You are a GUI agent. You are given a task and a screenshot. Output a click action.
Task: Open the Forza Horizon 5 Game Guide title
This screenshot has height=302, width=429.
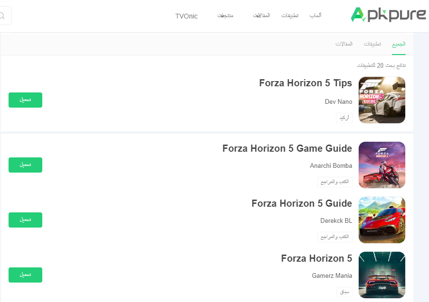click(287, 148)
